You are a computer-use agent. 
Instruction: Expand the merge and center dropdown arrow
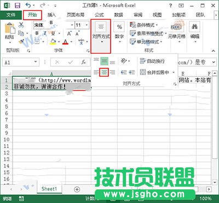point(174,73)
